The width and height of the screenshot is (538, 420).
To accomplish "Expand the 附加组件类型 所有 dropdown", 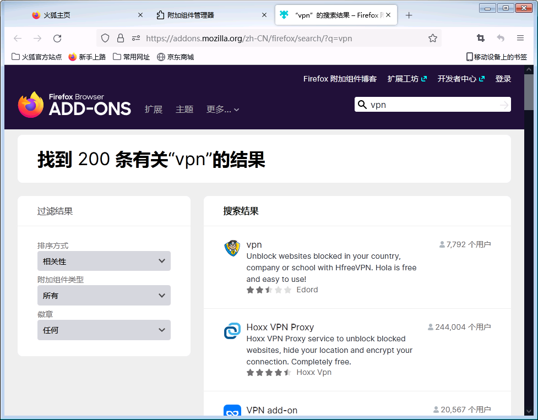I will click(104, 295).
